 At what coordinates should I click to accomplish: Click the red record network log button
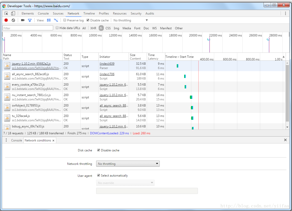(6, 20)
